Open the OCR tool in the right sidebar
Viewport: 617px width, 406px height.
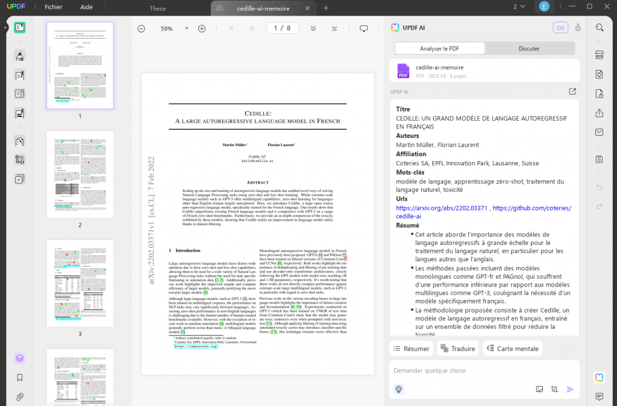(600, 54)
